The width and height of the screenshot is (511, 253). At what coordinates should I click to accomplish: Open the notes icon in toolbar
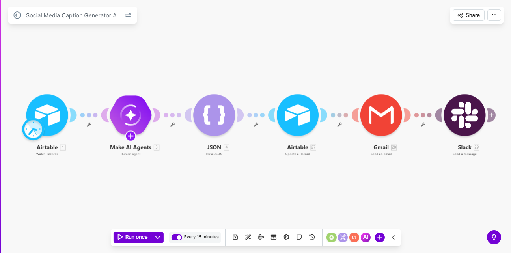tap(299, 237)
